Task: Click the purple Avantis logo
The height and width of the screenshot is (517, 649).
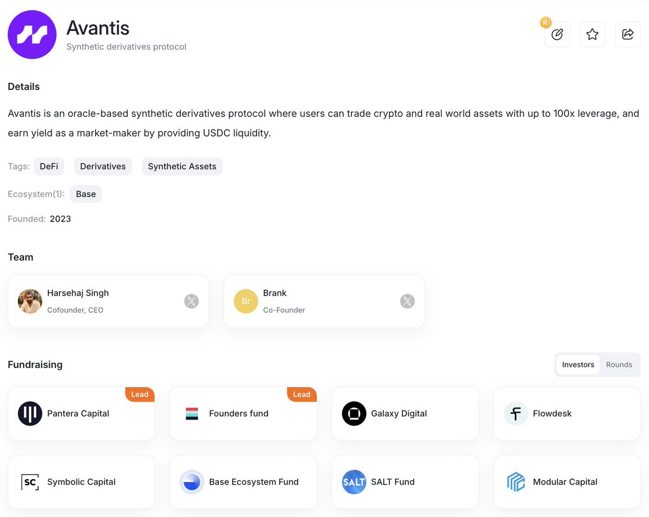Action: click(x=32, y=35)
